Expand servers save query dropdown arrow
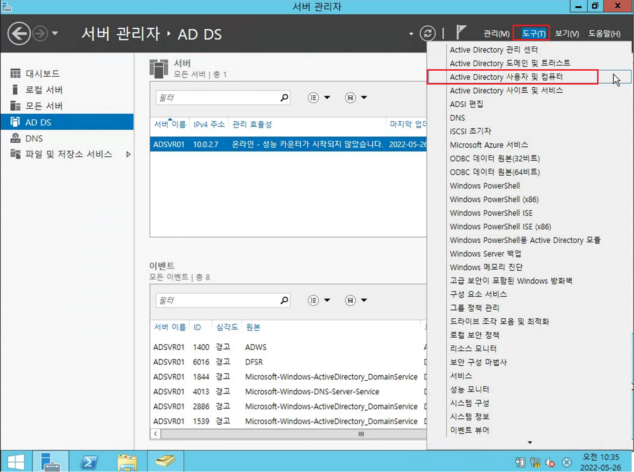Image resolution: width=634 pixels, height=472 pixels. pyautogui.click(x=364, y=98)
